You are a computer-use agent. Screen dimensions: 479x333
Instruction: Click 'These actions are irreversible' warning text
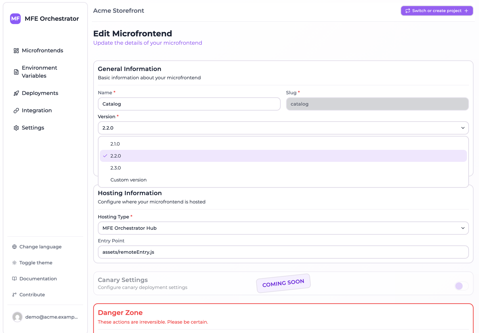[x=153, y=322]
